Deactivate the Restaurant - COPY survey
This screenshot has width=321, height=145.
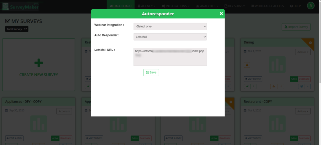pos(304,138)
